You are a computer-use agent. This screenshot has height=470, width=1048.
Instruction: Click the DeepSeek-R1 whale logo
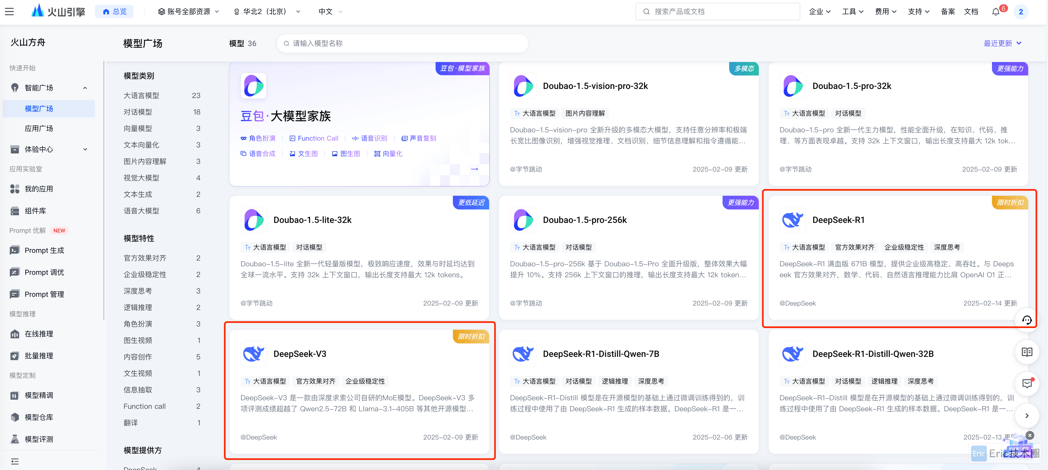pos(793,220)
